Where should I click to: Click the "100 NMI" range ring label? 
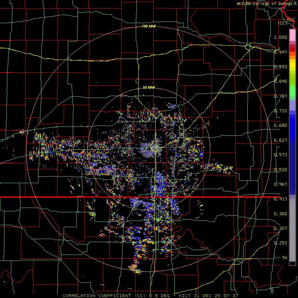tap(149, 26)
